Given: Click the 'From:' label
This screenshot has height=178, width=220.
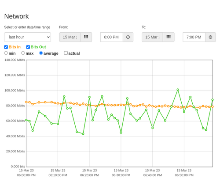Looking at the screenshot, I should (x=63, y=27).
